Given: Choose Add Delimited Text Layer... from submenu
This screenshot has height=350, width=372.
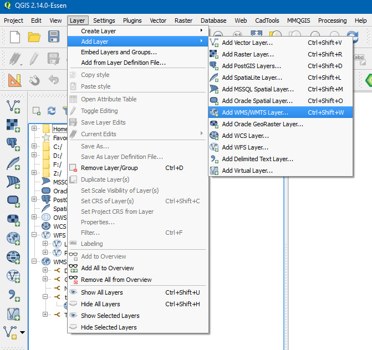Looking at the screenshot, I should click(281, 159).
